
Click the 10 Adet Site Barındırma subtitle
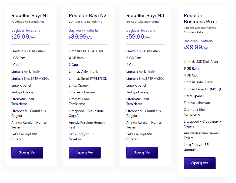pos(27,22)
